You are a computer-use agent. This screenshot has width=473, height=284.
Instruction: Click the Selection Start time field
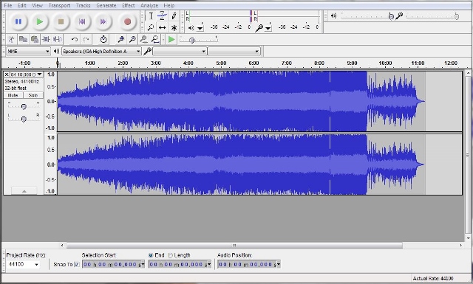113,264
